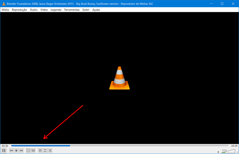239x154 pixels.
Task: Expand the Áudio menu
Action: click(x=33, y=10)
